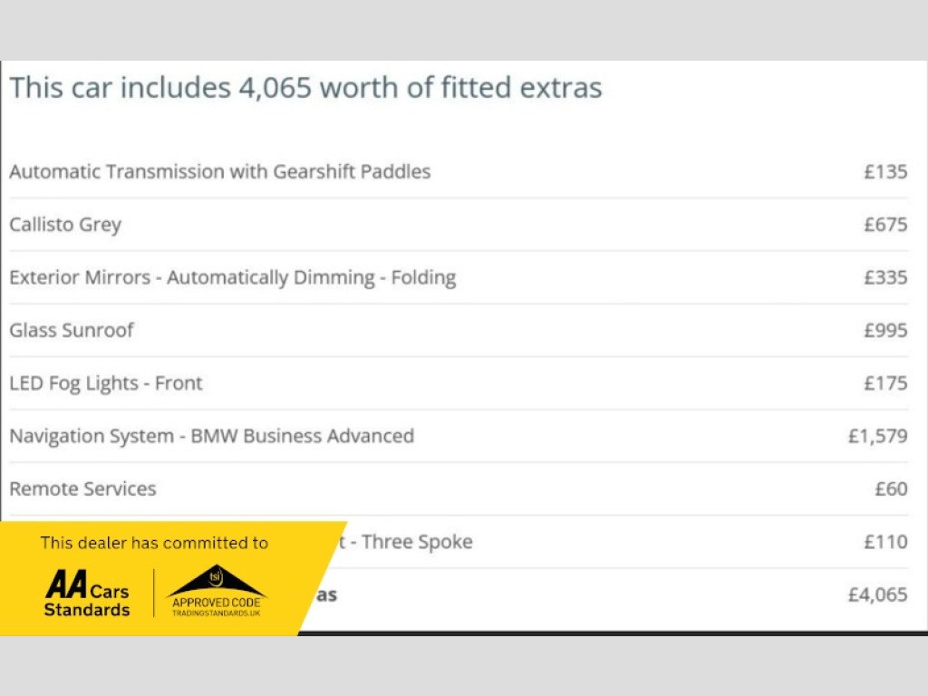Click the £4,065 total extras value
Image resolution: width=928 pixels, height=696 pixels.
pyautogui.click(x=877, y=594)
